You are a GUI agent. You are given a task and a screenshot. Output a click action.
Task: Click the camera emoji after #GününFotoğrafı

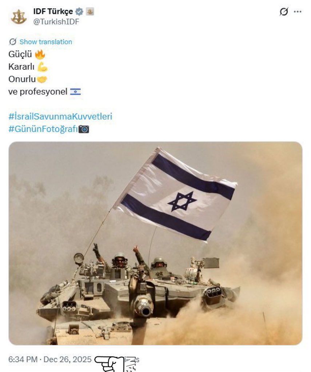[84, 129]
